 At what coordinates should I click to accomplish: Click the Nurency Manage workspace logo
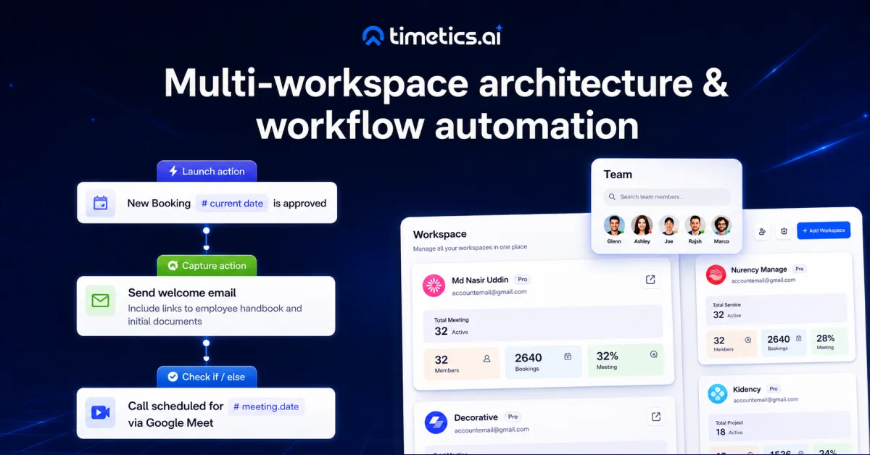716,275
